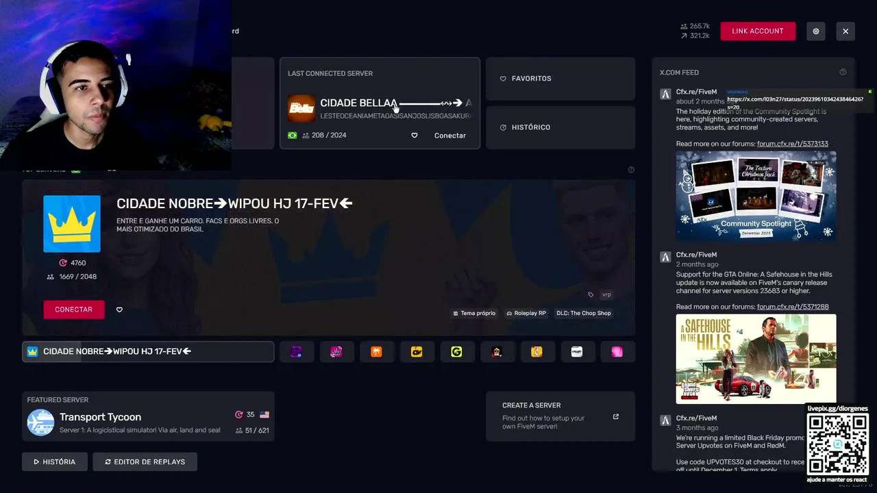Select the yellow server icon with black lettering
The width and height of the screenshot is (877, 493).
click(417, 352)
